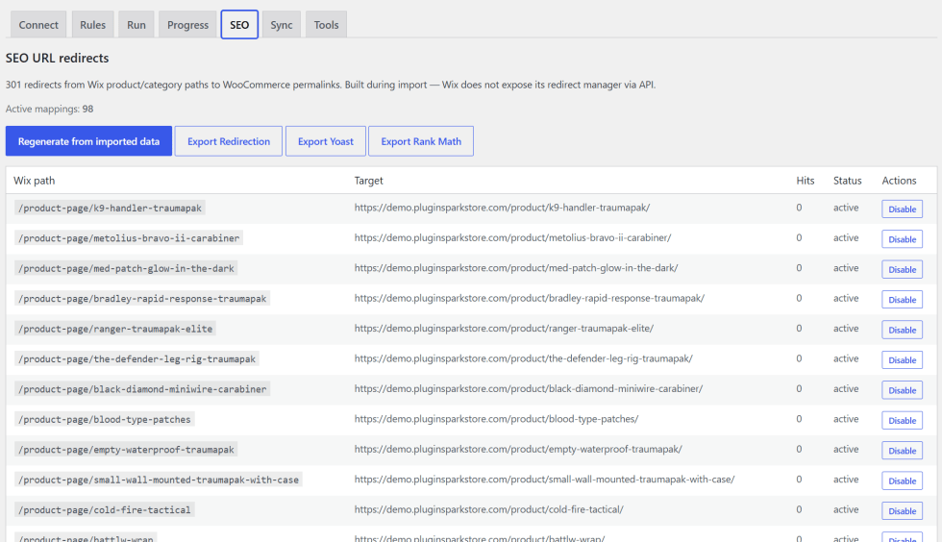Screen dimensions: 942x542
Task: Open the Sync tab
Action: [x=281, y=25]
